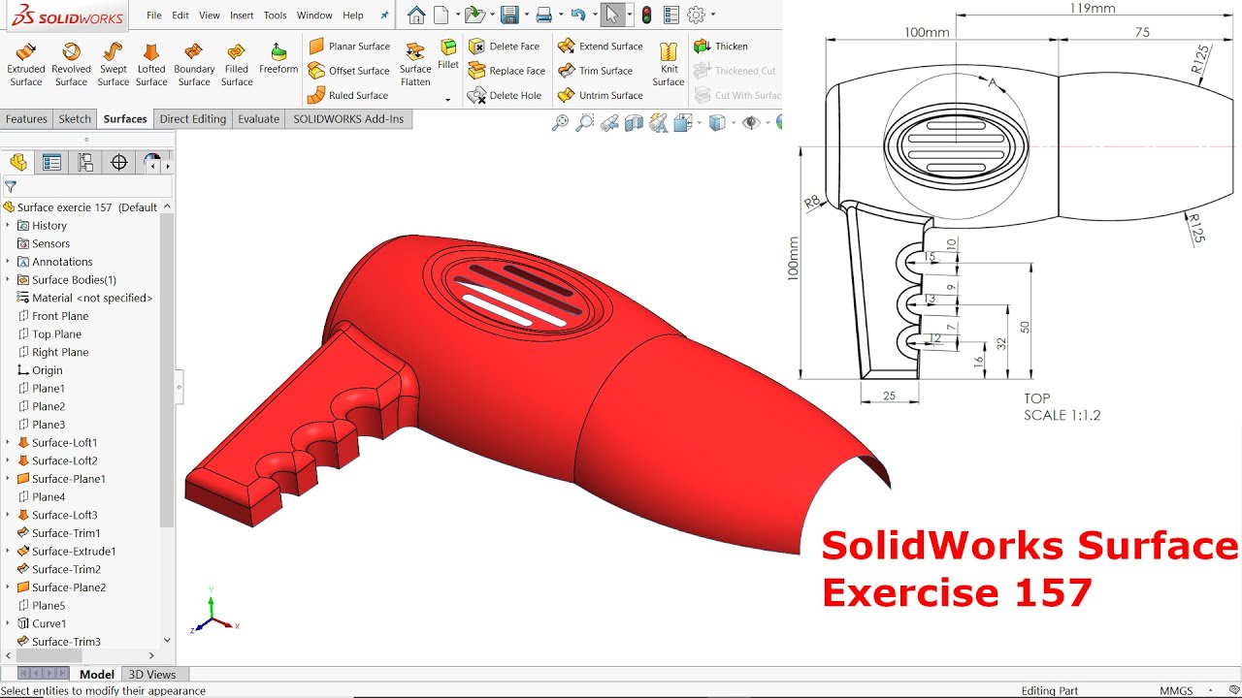This screenshot has width=1242, height=698.
Task: Open the Surface Flatten tool
Action: 415,64
